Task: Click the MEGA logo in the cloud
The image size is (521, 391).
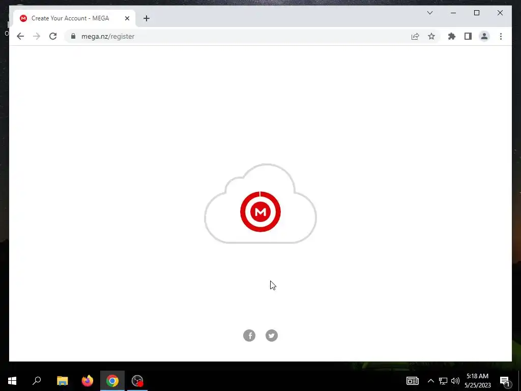Action: [260, 211]
